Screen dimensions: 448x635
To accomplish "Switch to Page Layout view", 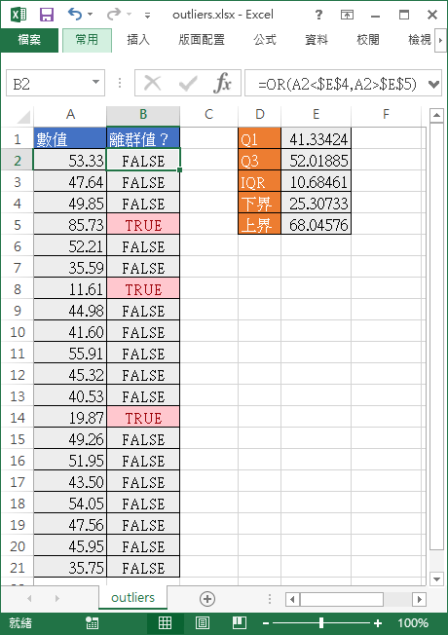I will click(x=203, y=623).
